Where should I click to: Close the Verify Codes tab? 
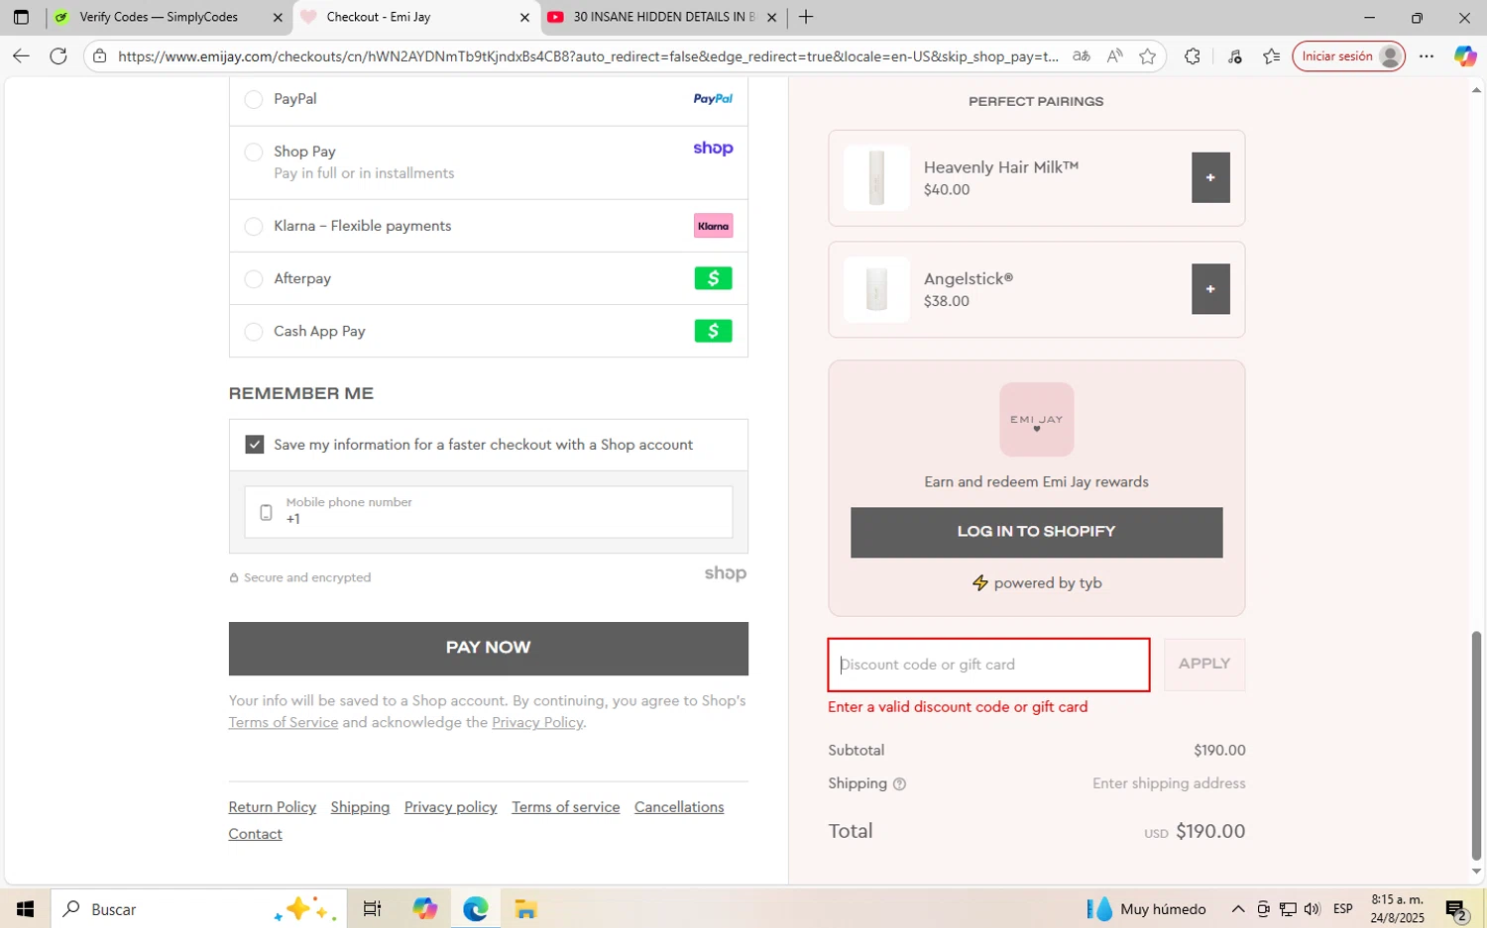click(x=278, y=17)
